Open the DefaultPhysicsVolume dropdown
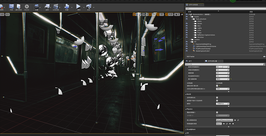266x136 pixels. tap(224, 120)
